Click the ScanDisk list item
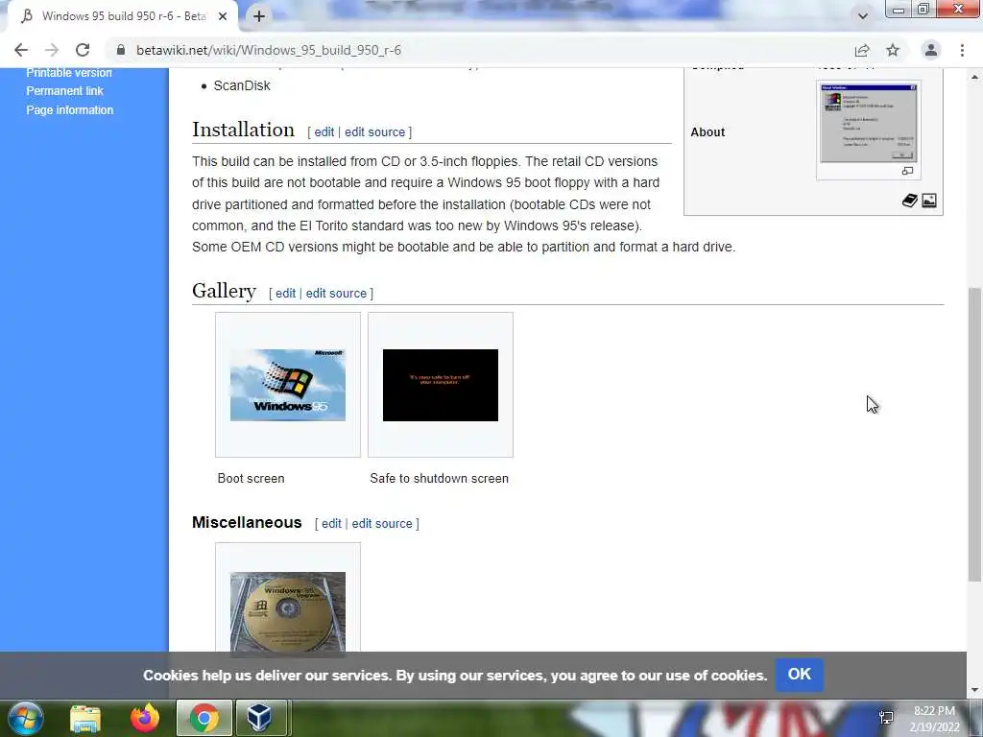 pos(242,85)
